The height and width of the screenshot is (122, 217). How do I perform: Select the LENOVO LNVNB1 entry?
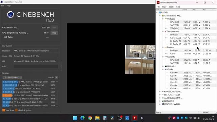173,104
